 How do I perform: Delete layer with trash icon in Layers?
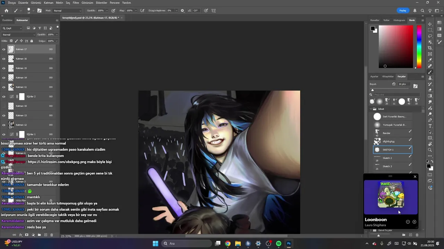click(52, 235)
